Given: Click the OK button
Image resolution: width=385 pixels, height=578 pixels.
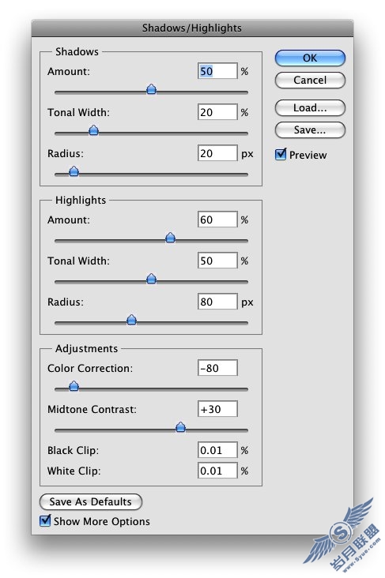Looking at the screenshot, I should (x=310, y=58).
